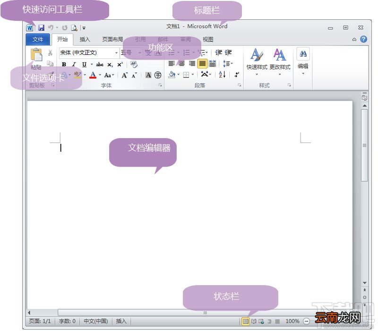Open the line spacing dropdown

228,63
